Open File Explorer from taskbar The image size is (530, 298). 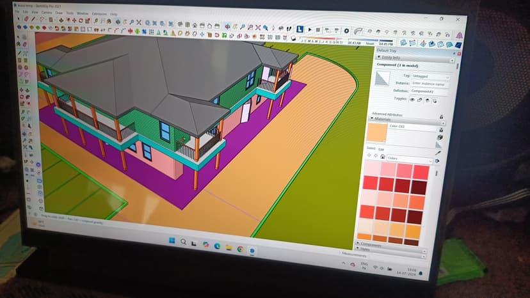[229, 247]
